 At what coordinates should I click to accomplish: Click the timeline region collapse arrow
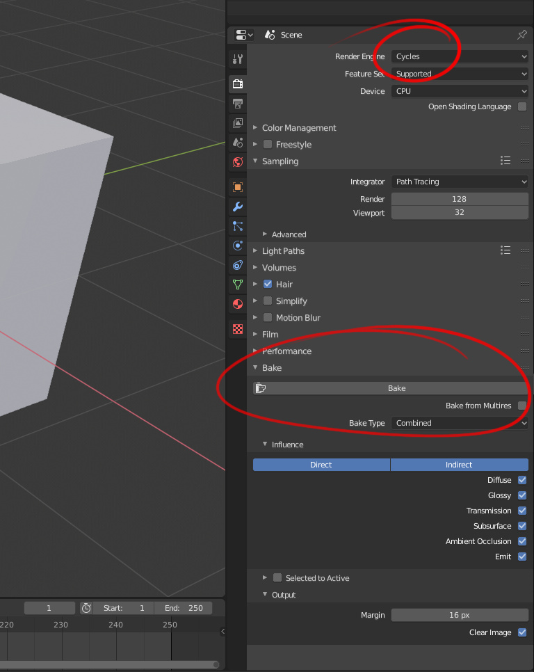click(222, 631)
